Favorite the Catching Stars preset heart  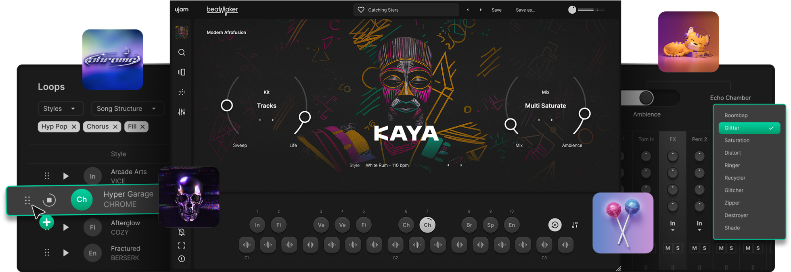click(361, 10)
